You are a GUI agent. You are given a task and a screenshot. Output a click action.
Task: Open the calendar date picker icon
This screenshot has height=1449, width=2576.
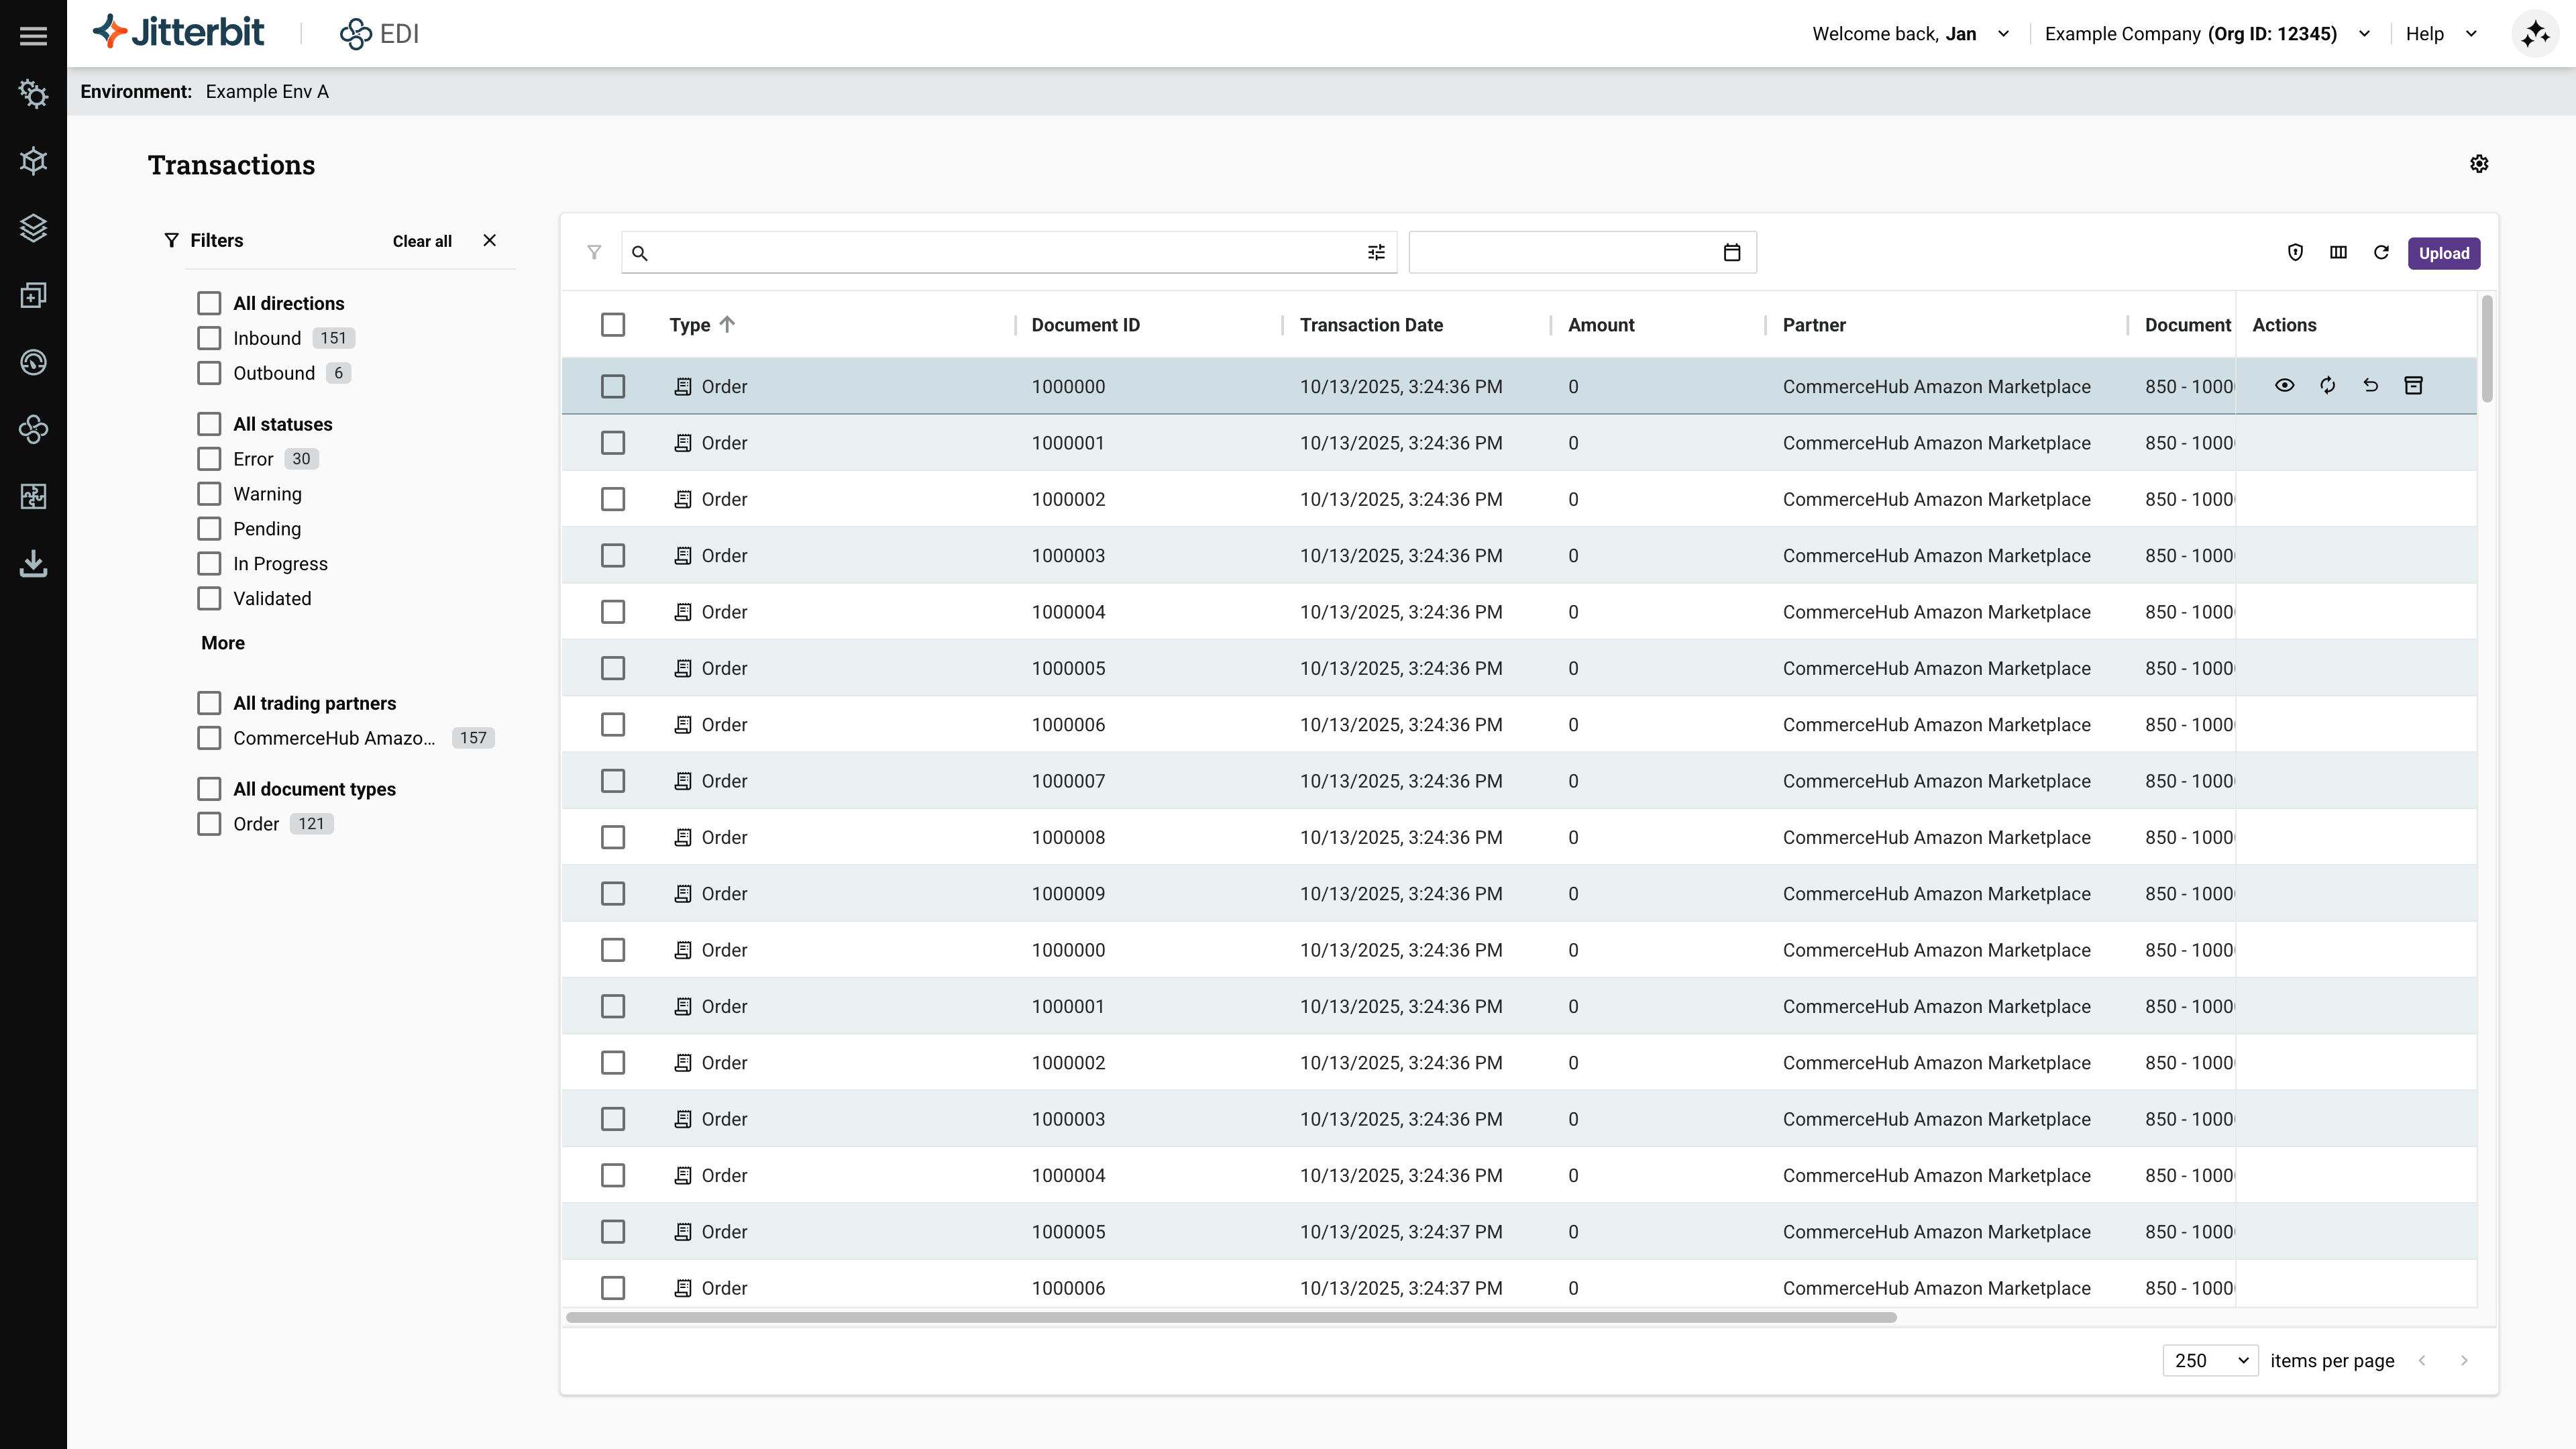pos(1732,253)
